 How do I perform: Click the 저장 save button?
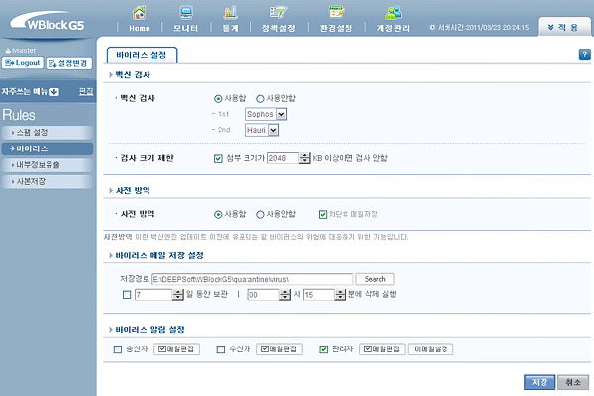point(537,382)
